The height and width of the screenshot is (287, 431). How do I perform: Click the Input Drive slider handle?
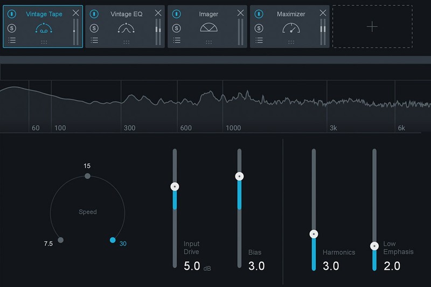click(174, 187)
